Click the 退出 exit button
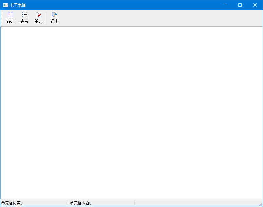This screenshot has height=207, width=263. point(54,18)
